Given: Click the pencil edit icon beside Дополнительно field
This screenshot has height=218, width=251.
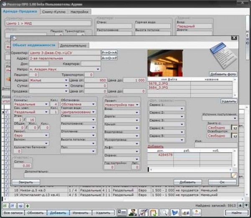Looking at the screenshot, I should pyautogui.click(x=234, y=175).
